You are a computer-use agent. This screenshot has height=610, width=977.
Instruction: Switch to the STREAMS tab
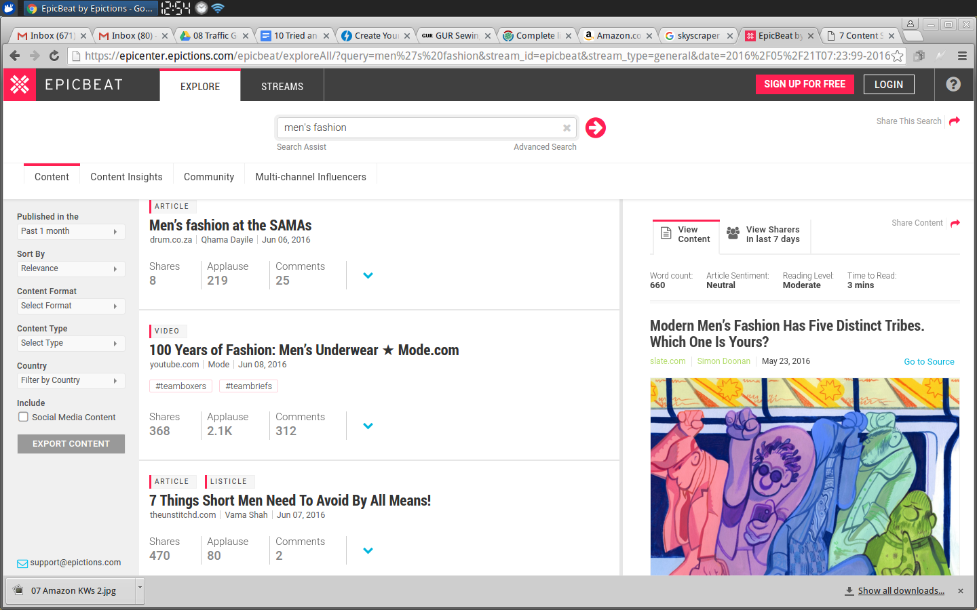click(282, 86)
